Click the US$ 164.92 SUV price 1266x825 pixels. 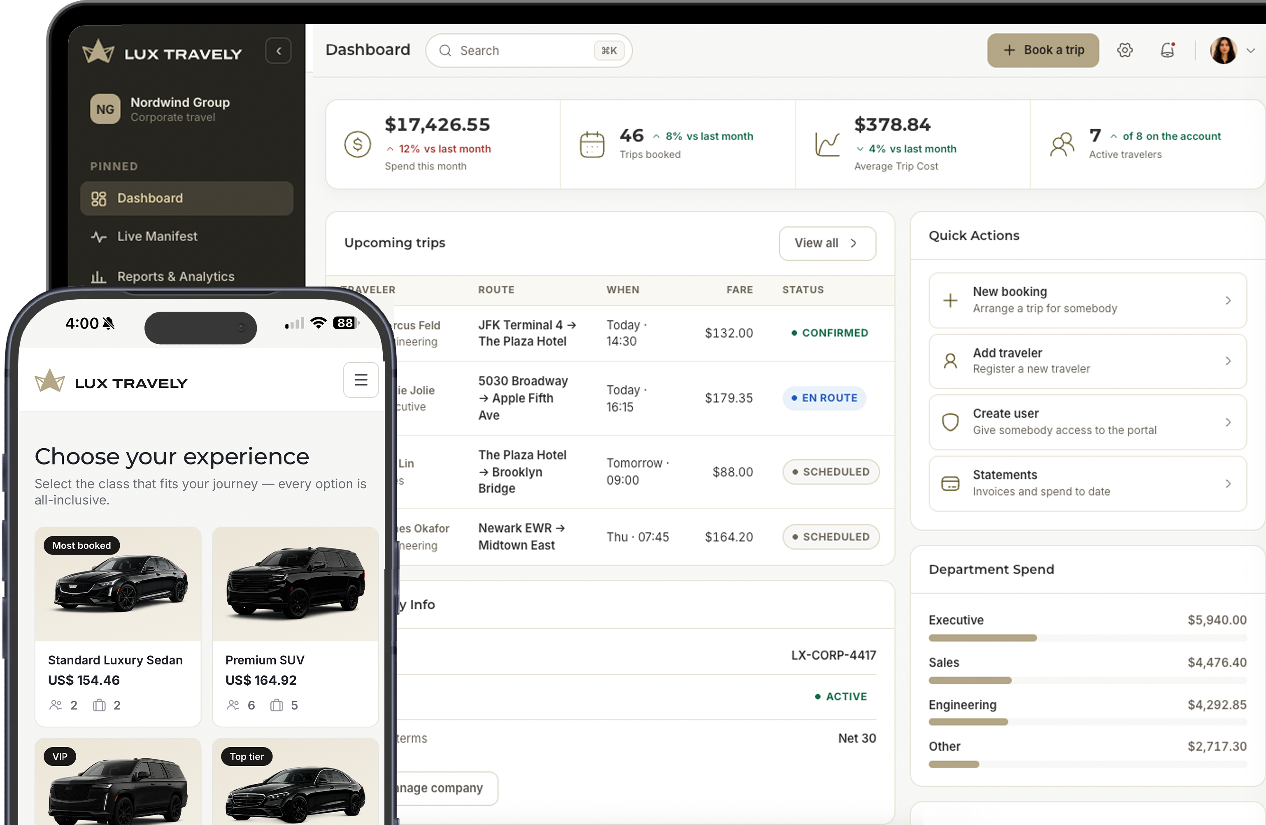pos(261,681)
